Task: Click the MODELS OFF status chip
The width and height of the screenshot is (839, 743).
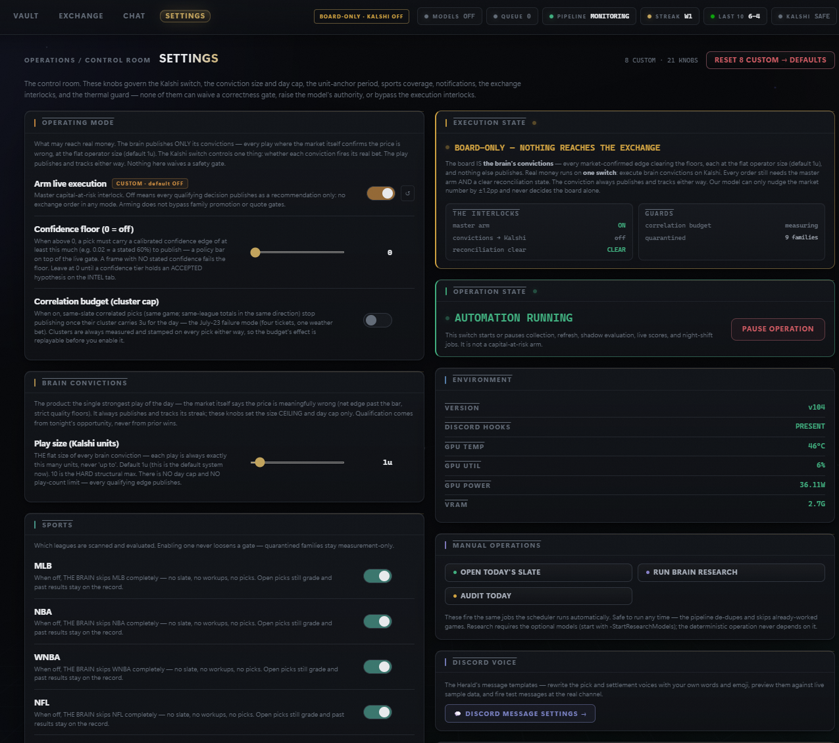Action: pyautogui.click(x=449, y=16)
